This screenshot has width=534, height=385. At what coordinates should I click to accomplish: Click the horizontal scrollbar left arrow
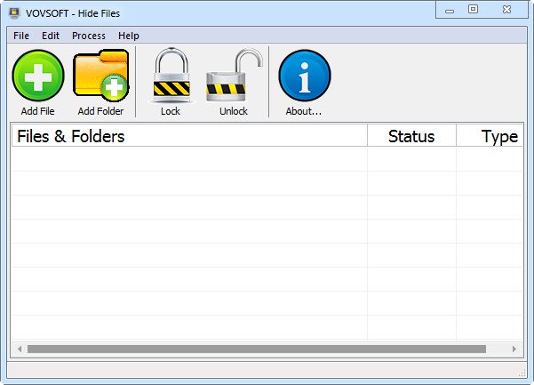pyautogui.click(x=20, y=349)
